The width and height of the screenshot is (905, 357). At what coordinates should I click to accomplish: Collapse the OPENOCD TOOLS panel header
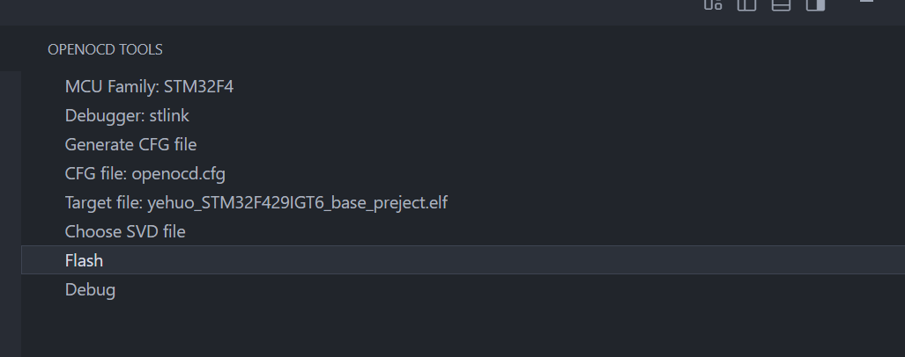click(105, 50)
